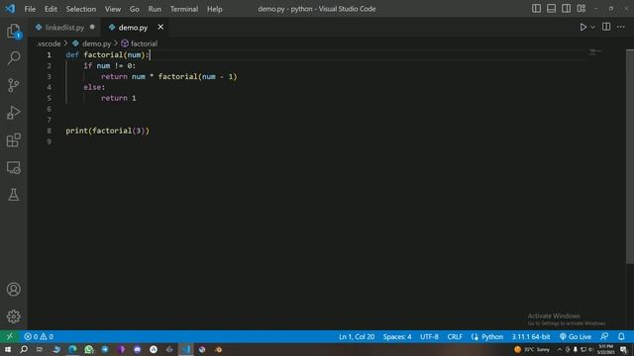Toggle the bottom panel
The image size is (634, 356).
[551, 9]
